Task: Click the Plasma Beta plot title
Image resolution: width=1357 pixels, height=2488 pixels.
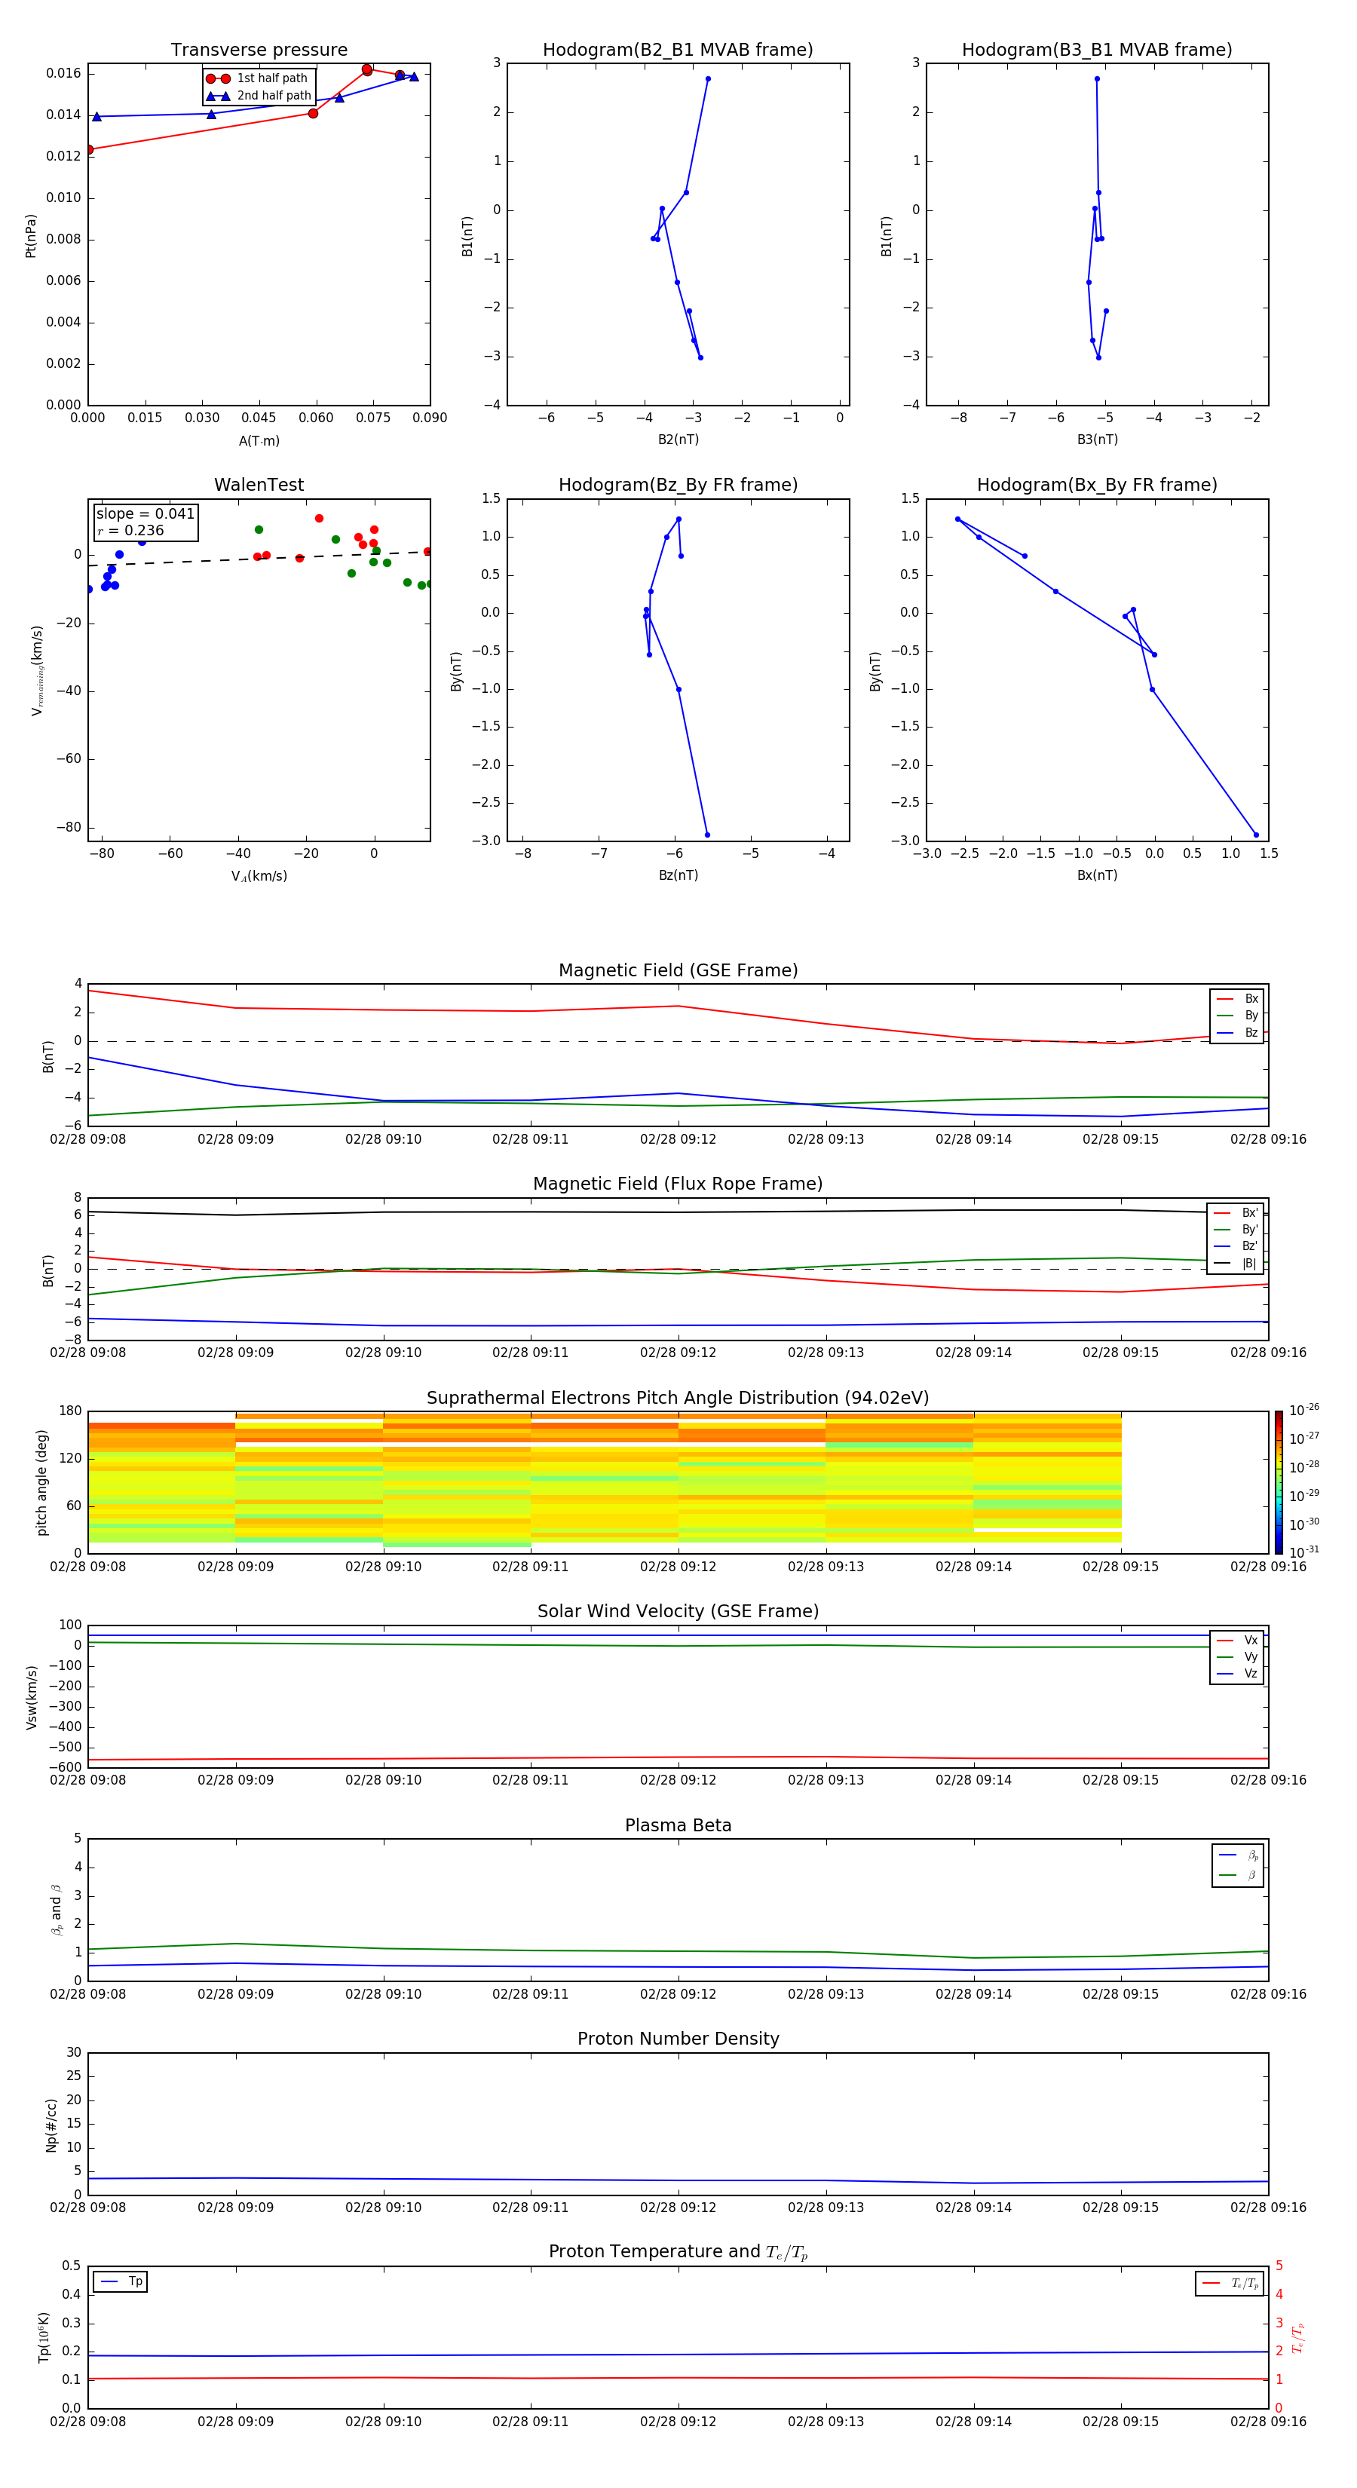Action: [678, 1825]
